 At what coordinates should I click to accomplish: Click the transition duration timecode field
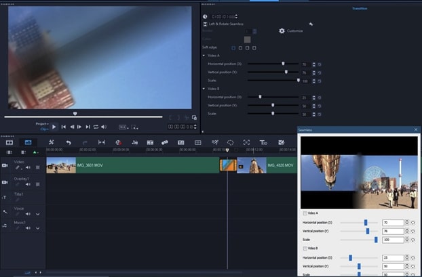[223, 17]
